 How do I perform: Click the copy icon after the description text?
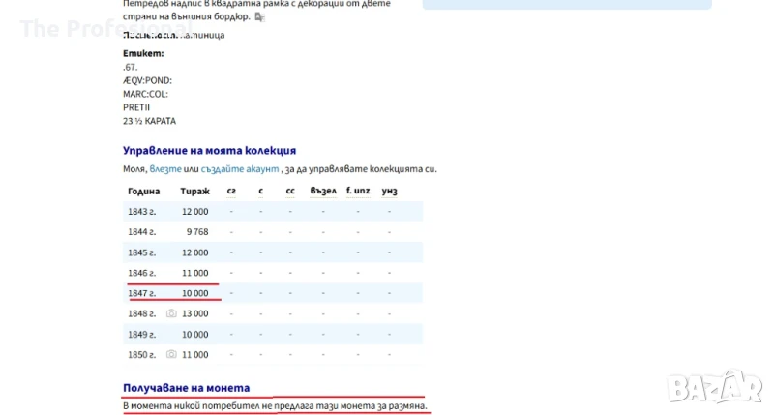coord(259,17)
